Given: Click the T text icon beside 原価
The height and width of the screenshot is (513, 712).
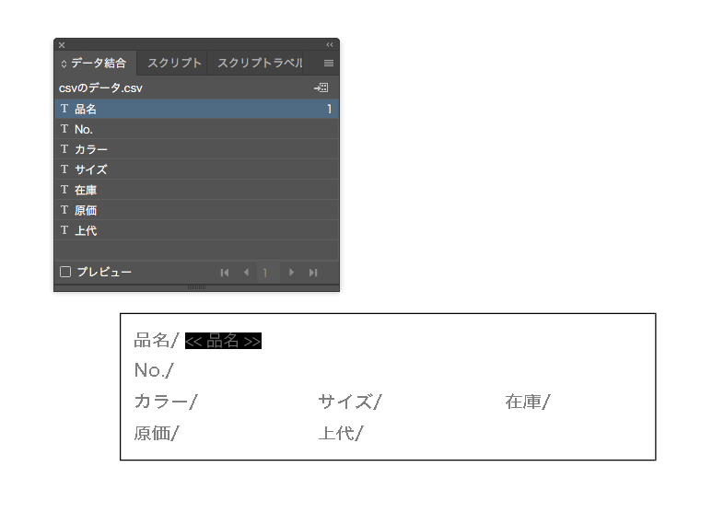Looking at the screenshot, I should click(64, 210).
